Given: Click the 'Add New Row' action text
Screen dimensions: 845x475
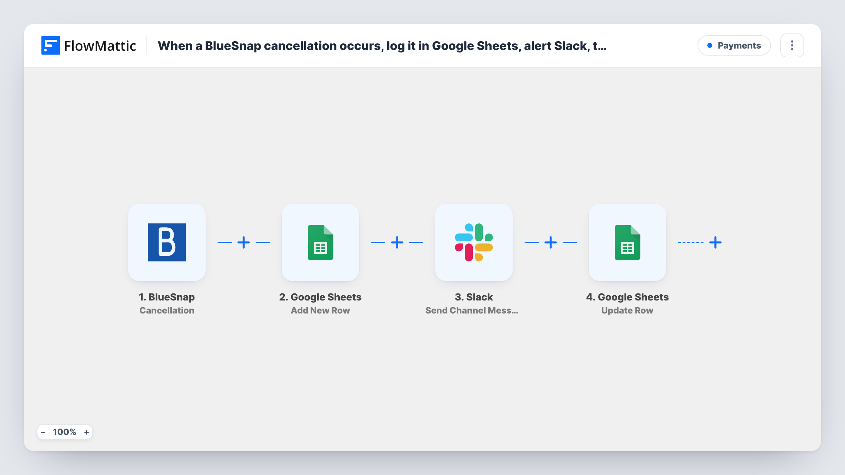Looking at the screenshot, I should tap(320, 310).
